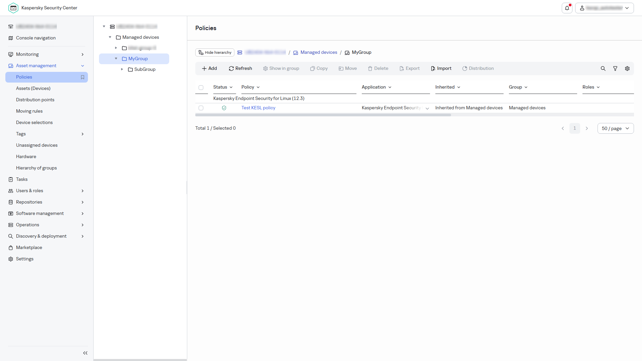Open the Settings menu item
The height and width of the screenshot is (361, 642).
[46, 259]
